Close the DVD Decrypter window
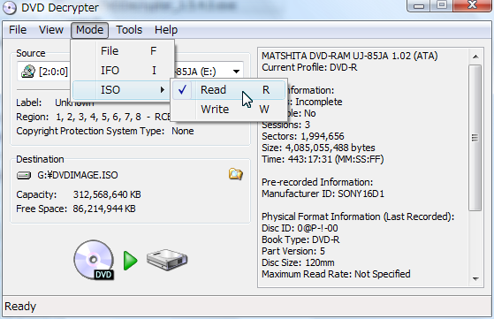The height and width of the screenshot is (319, 494). click(472, 5)
